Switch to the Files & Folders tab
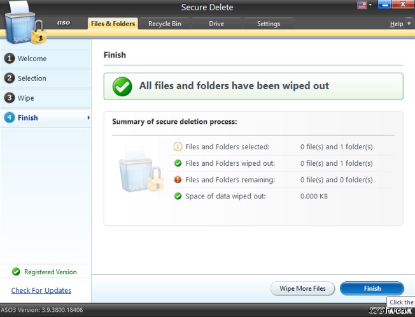415x317 pixels. point(113,24)
